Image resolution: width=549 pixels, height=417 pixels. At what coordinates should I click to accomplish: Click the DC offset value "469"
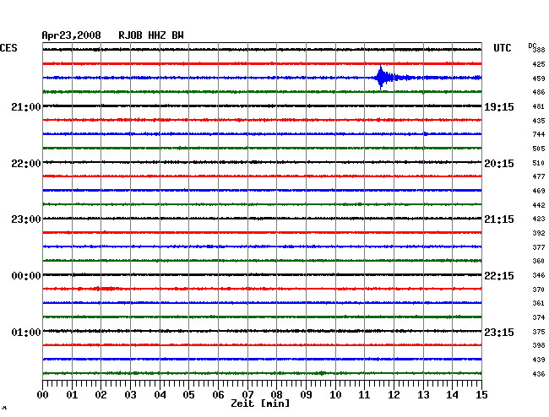pyautogui.click(x=539, y=191)
